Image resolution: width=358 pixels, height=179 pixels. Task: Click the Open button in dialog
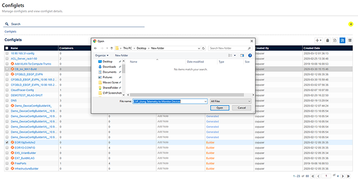click(220, 108)
